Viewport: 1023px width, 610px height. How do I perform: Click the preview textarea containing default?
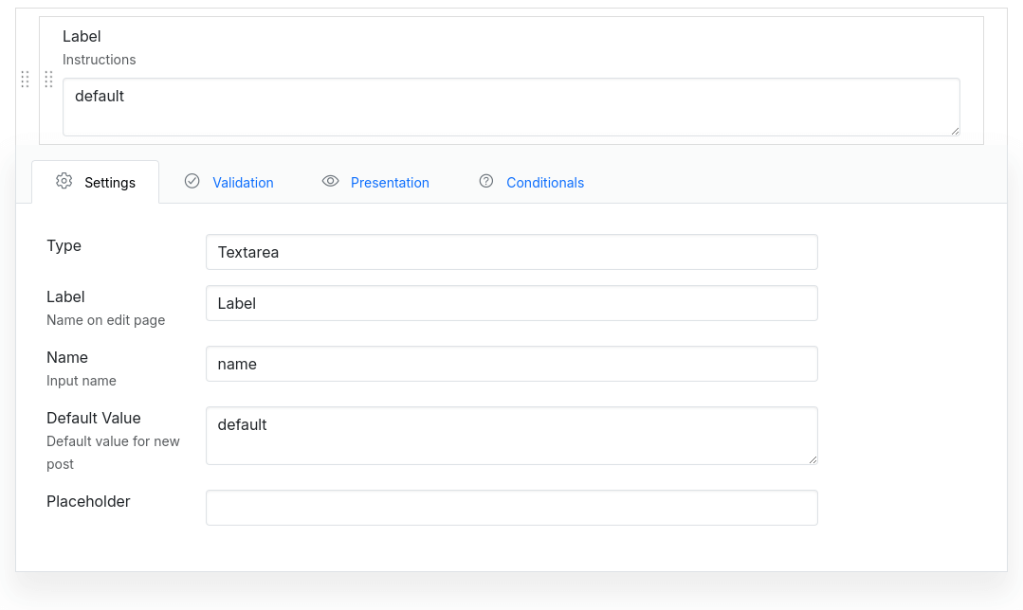pyautogui.click(x=511, y=107)
